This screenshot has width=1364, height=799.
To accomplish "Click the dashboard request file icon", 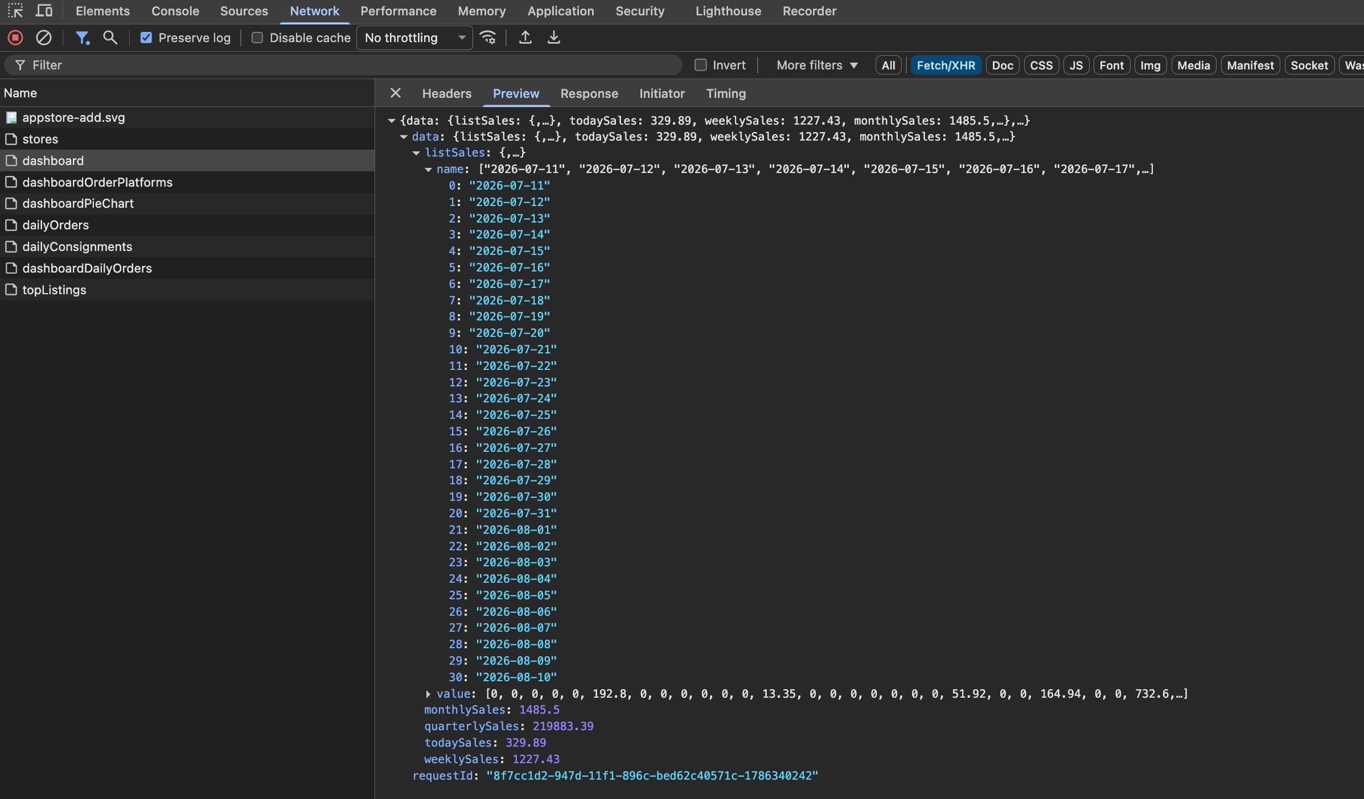I will tap(11, 160).
